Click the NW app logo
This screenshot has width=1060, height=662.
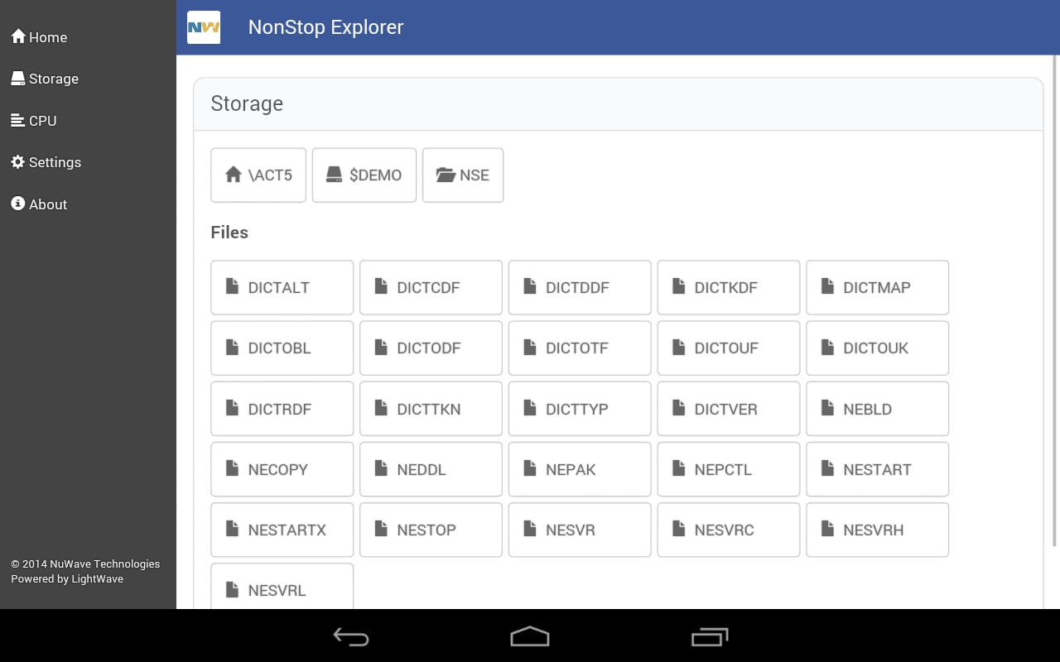coord(204,27)
